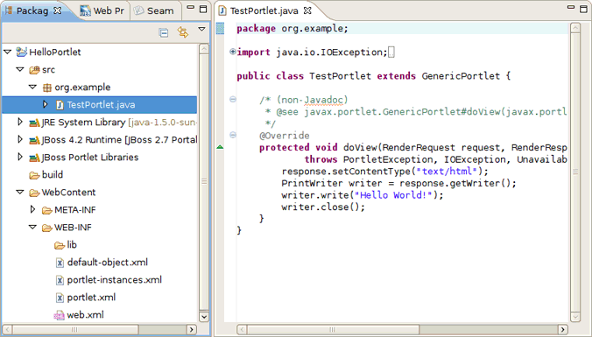Click the src source folder icon
Viewport: 592px width, 337px height.
pyautogui.click(x=34, y=70)
